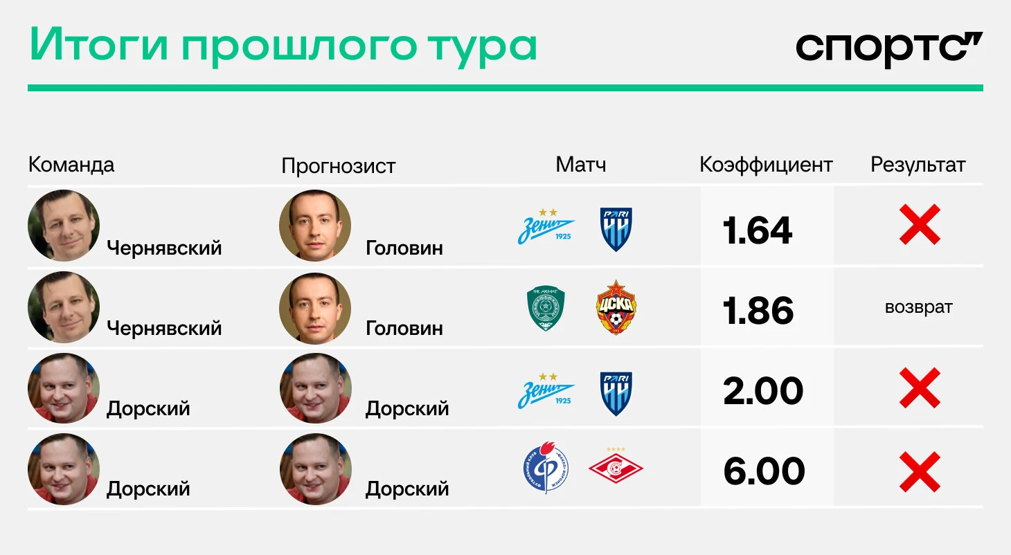Open Golovin's forecaster avatar in the second row
Image resolution: width=1011 pixels, height=555 pixels.
click(x=315, y=307)
